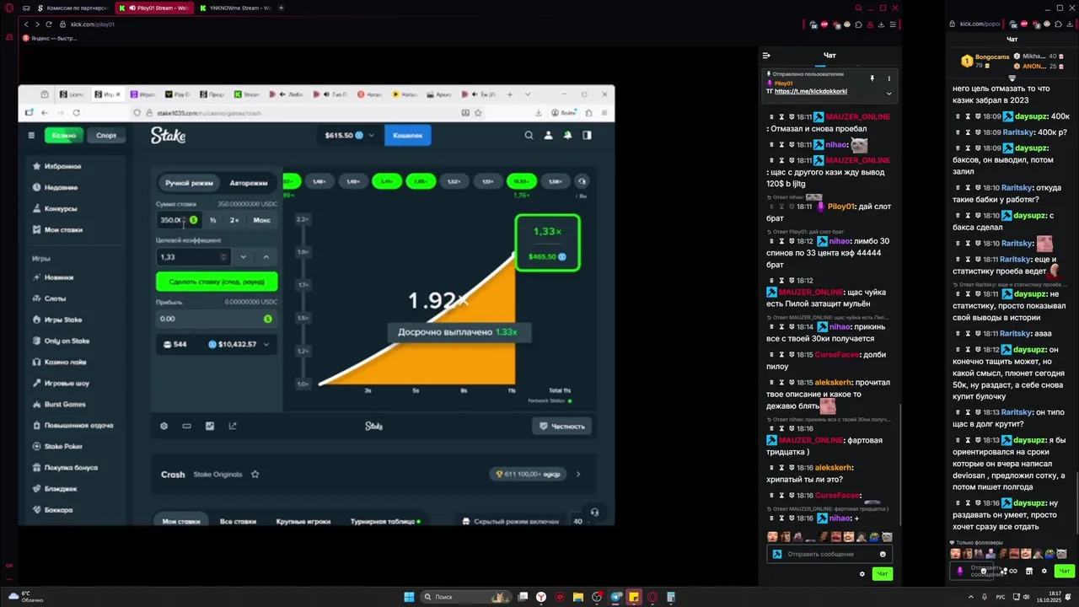Click the Stake logo
Screen dimensions: 1079x607
pyautogui.click(x=168, y=135)
